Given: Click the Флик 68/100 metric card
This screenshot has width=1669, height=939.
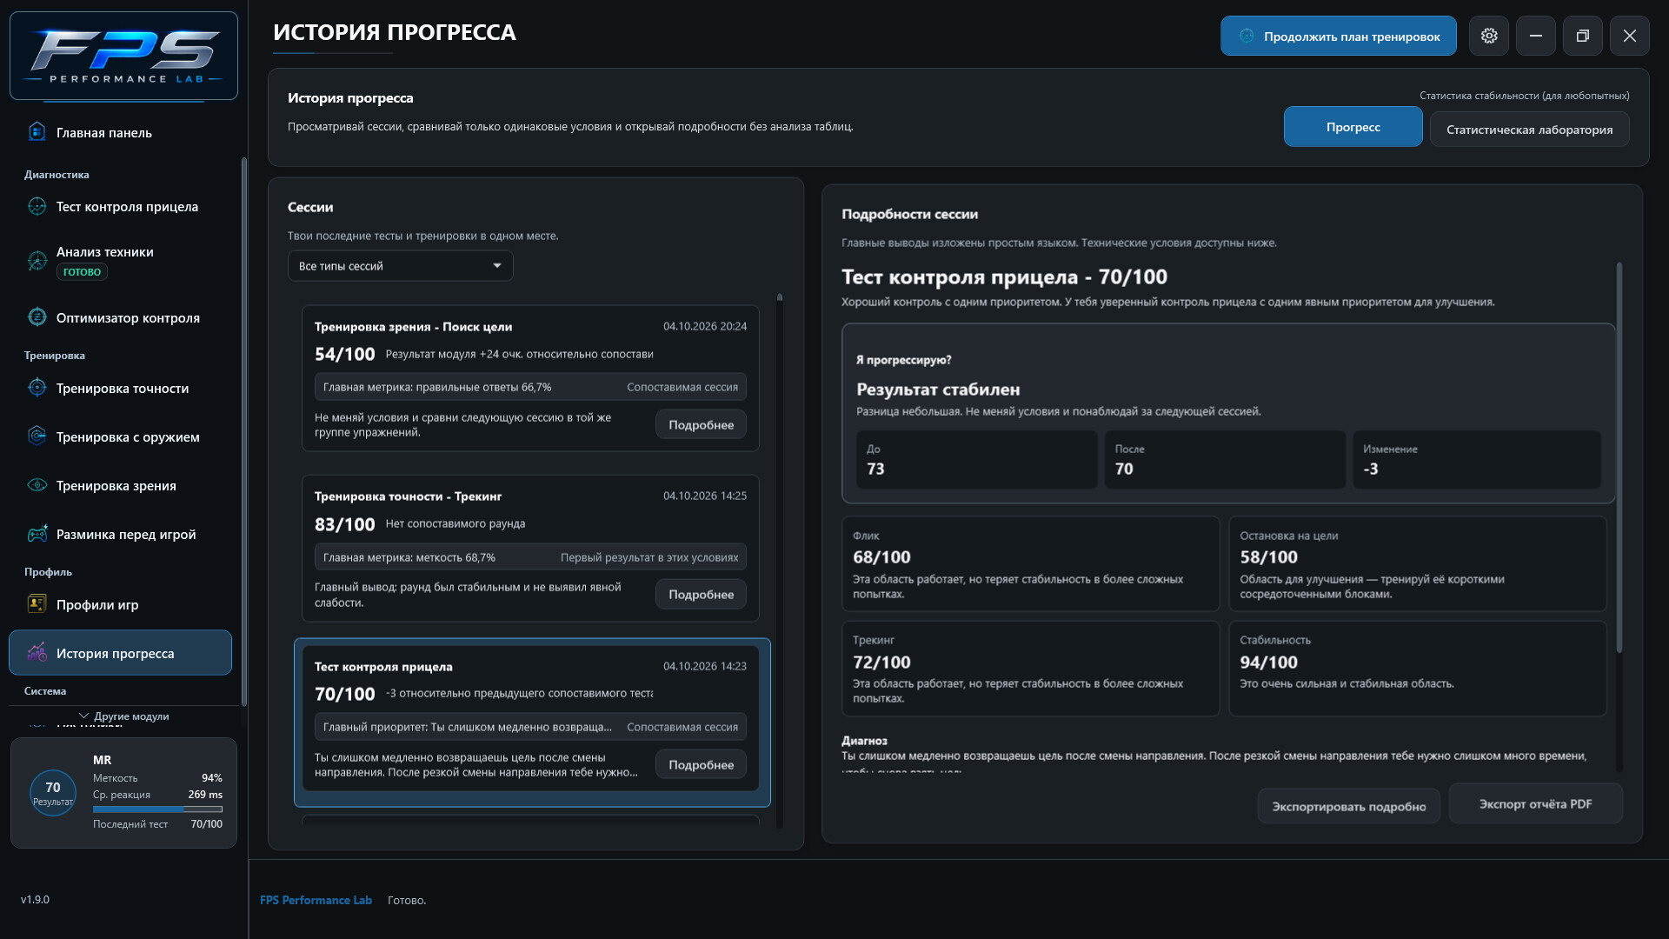Looking at the screenshot, I should [1031, 563].
